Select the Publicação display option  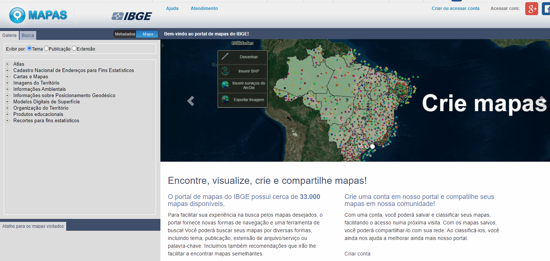pyautogui.click(x=46, y=48)
